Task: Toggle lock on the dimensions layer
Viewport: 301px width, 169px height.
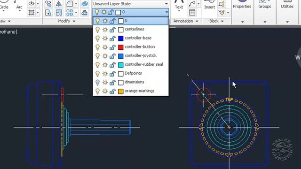Action: [x=112, y=83]
